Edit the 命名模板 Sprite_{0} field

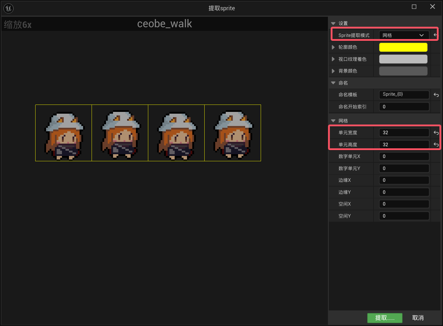coord(404,95)
